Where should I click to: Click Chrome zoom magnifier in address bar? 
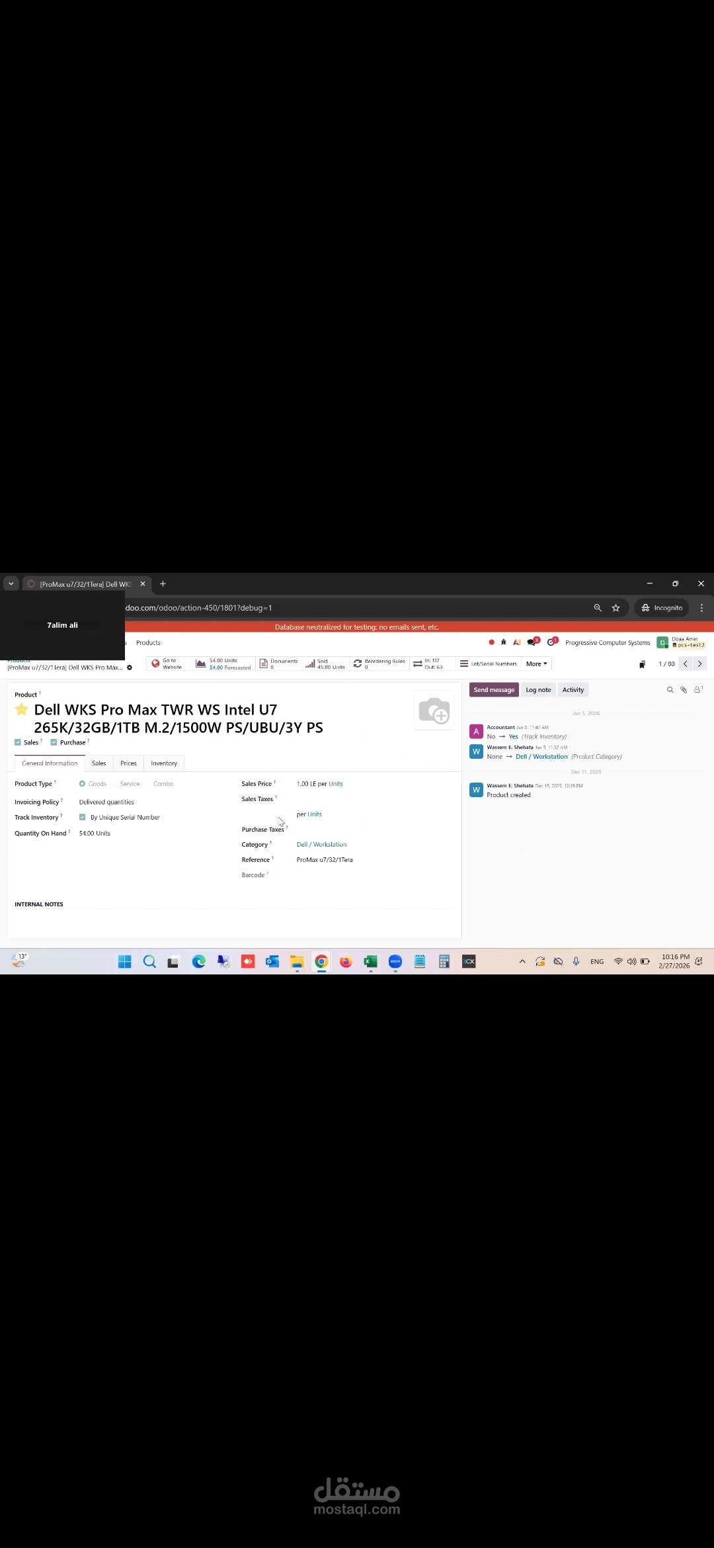pyautogui.click(x=598, y=608)
